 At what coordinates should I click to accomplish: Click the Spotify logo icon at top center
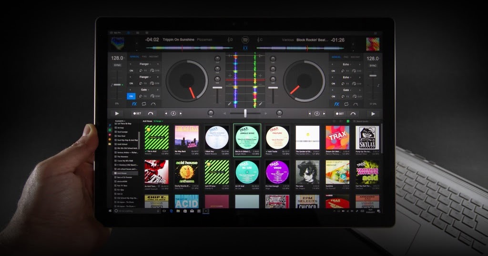[x=245, y=40]
